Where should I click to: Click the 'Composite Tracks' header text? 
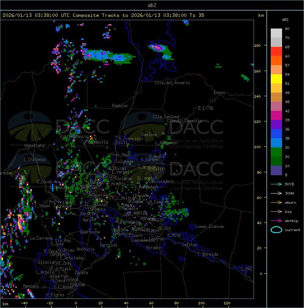tap(96, 15)
